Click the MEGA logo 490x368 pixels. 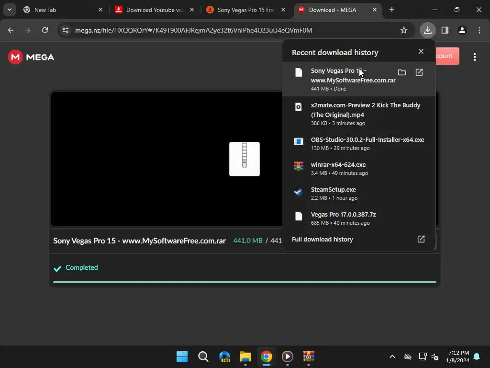(x=31, y=57)
